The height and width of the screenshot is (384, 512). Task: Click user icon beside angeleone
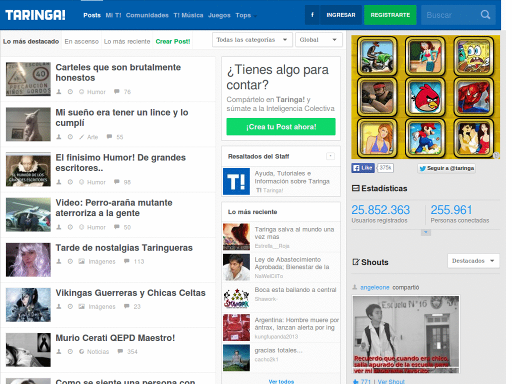(x=354, y=287)
